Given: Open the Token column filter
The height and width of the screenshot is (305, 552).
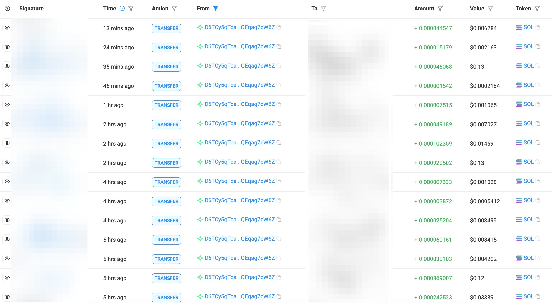Looking at the screenshot, I should point(537,9).
